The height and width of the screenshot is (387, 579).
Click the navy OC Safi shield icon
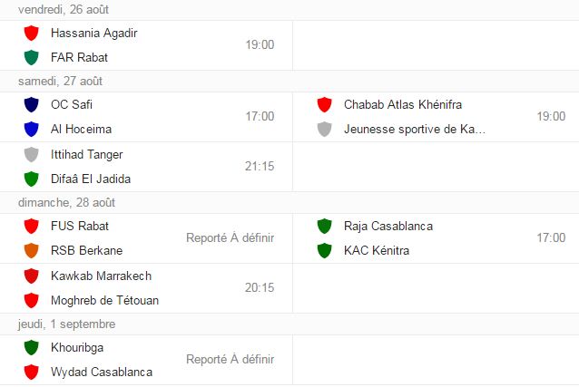pos(32,105)
